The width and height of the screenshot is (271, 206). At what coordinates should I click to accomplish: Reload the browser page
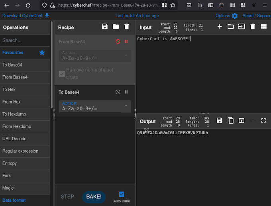click(28, 5)
